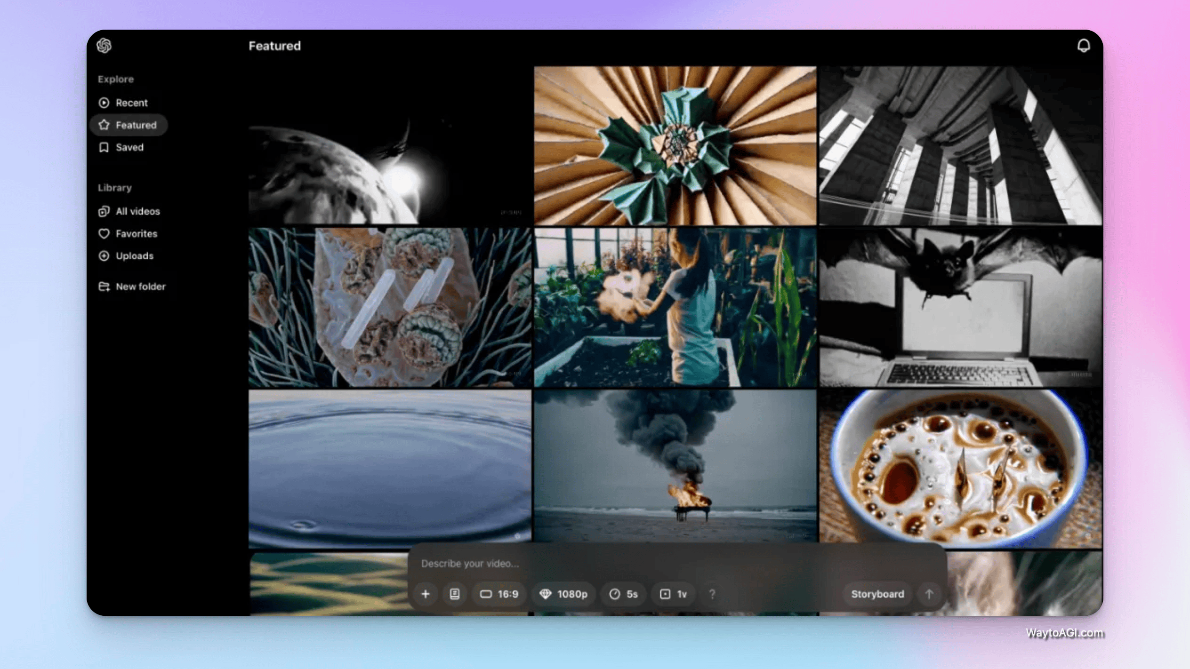
Task: Click the Storyboard button
Action: (x=877, y=594)
